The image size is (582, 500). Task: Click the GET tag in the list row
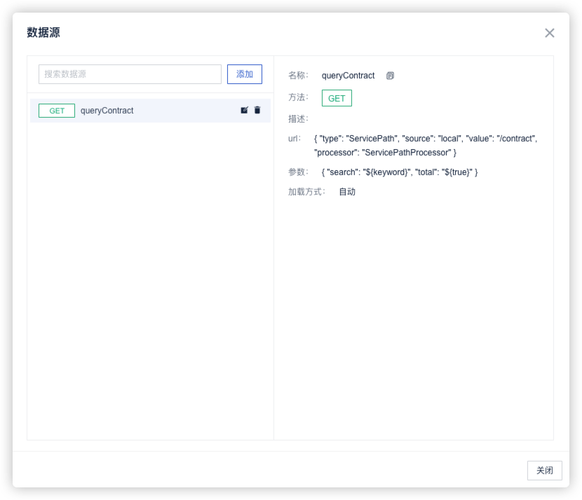click(57, 111)
